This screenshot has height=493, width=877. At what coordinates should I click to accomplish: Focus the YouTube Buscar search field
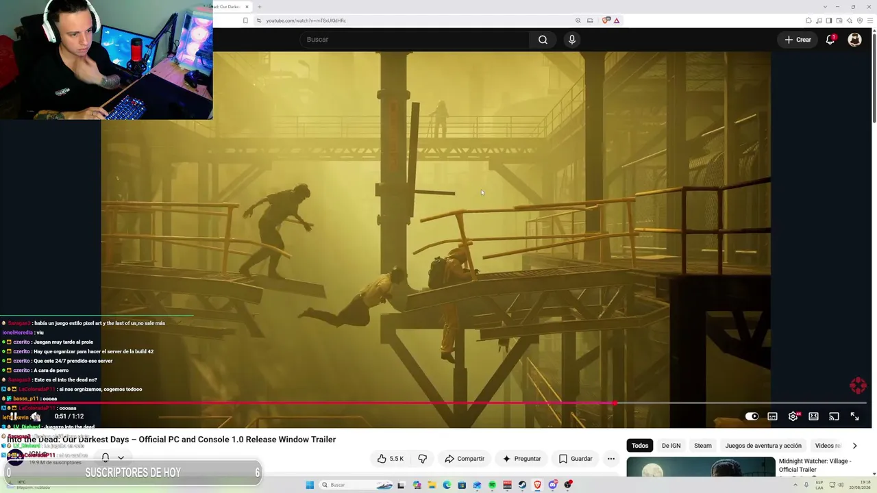(415, 40)
